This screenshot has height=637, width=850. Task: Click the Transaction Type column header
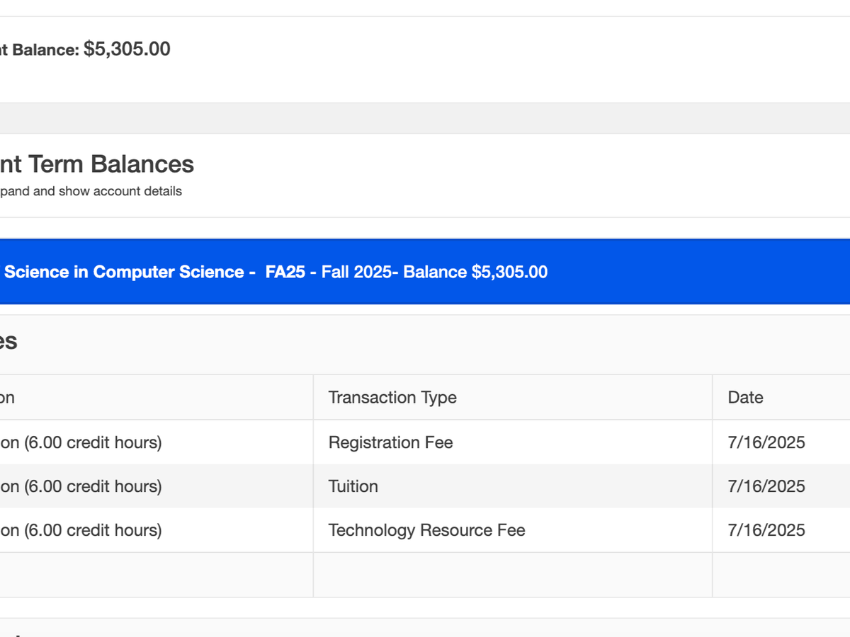[x=392, y=398]
